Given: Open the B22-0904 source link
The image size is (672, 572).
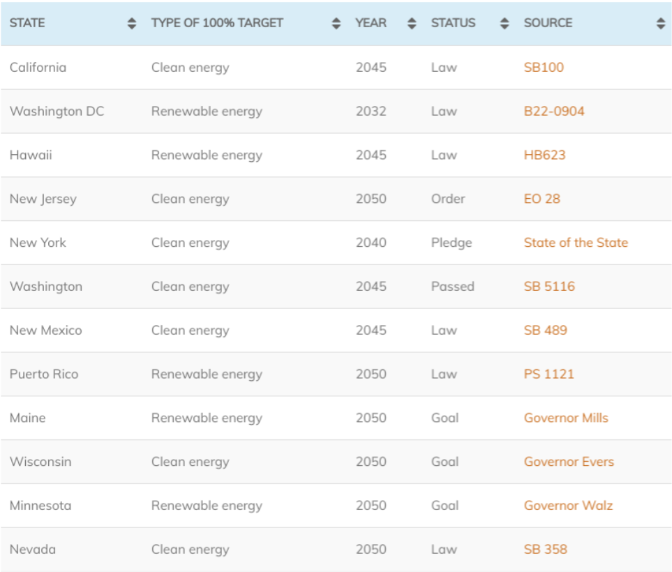Looking at the screenshot, I should 553,111.
